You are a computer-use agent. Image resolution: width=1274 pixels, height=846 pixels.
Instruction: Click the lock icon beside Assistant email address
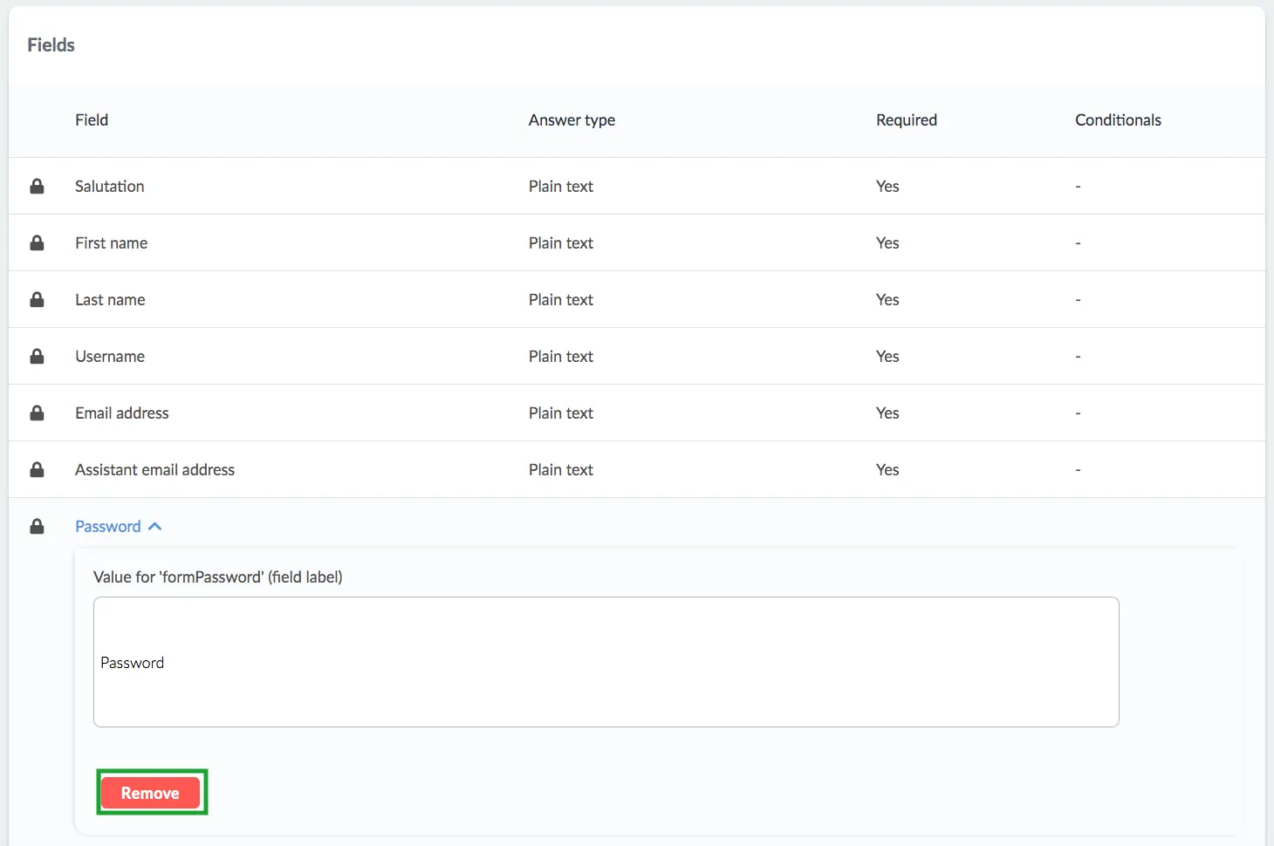(37, 469)
